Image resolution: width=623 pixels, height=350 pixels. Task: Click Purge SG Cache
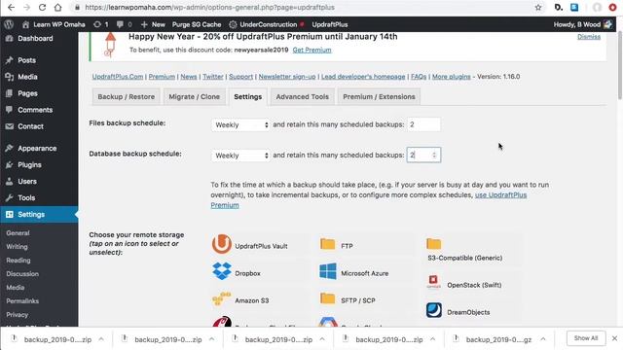[197, 24]
